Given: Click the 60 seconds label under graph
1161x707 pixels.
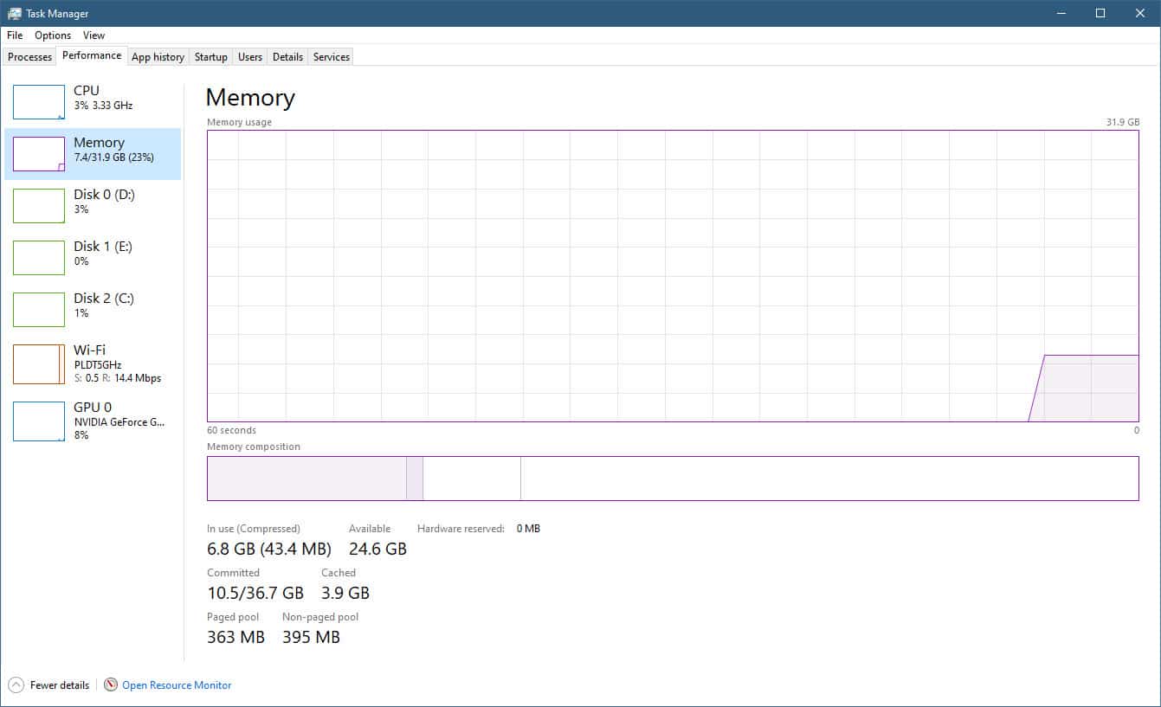Looking at the screenshot, I should 231,430.
